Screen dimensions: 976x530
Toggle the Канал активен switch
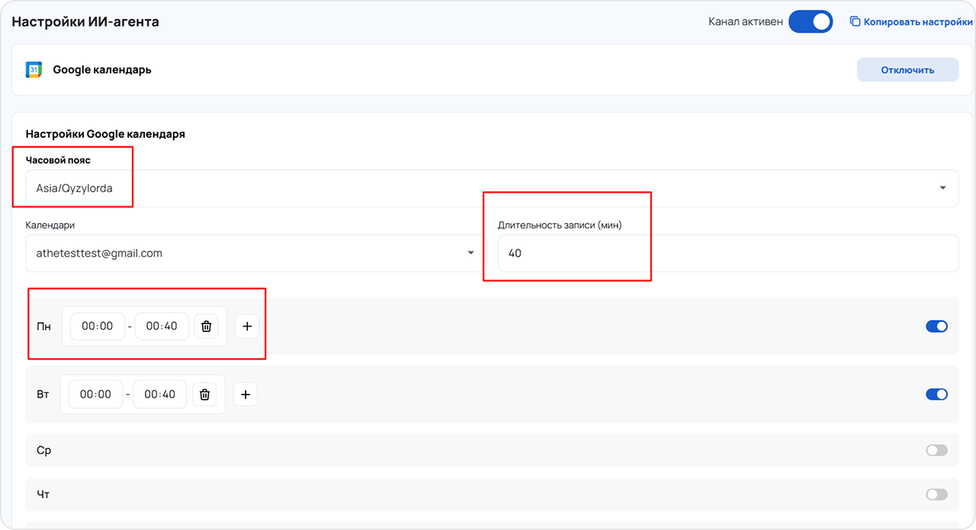(810, 22)
